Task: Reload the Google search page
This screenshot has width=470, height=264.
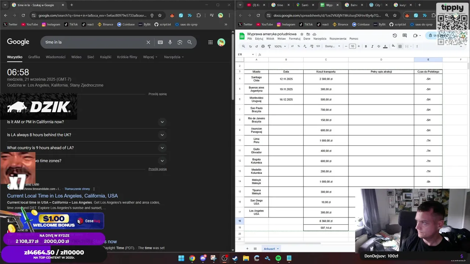Action: click(x=23, y=15)
